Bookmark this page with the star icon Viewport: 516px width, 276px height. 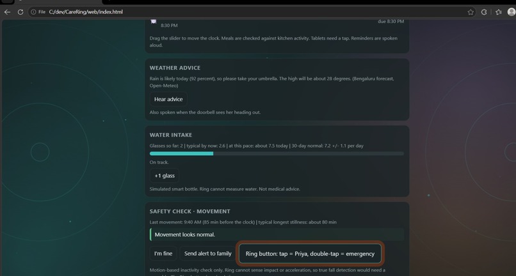click(x=471, y=12)
